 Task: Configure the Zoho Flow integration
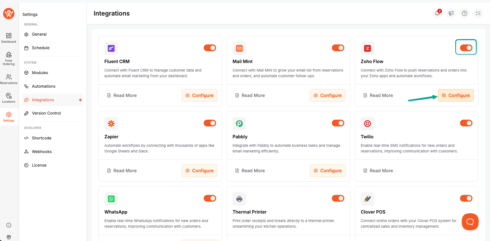456,95
